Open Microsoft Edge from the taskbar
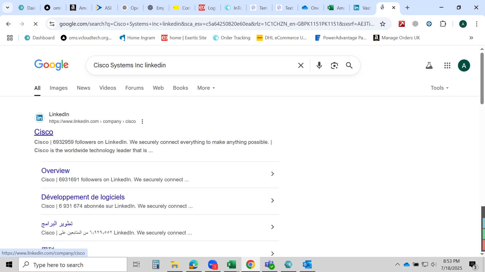 pos(194,265)
